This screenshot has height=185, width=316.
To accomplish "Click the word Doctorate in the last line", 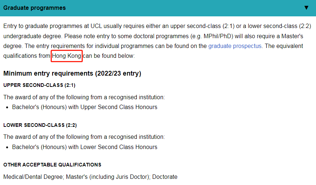I will (165, 177).
